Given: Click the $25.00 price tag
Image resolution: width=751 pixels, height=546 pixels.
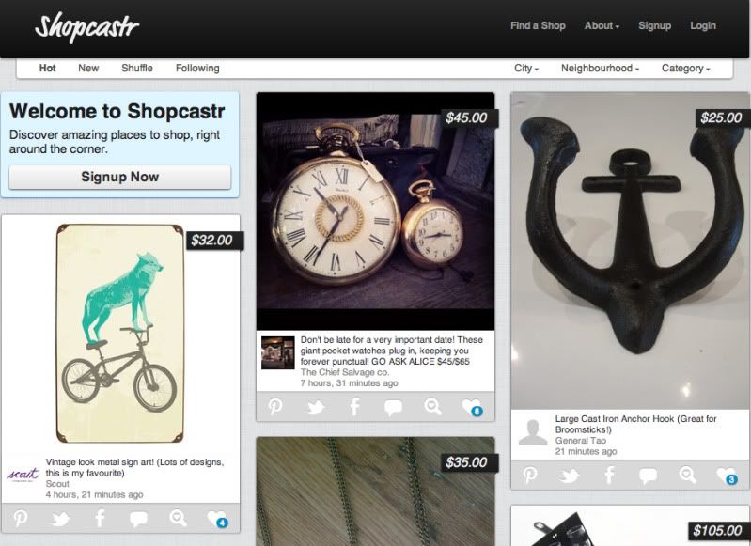Looking at the screenshot, I should 723,118.
